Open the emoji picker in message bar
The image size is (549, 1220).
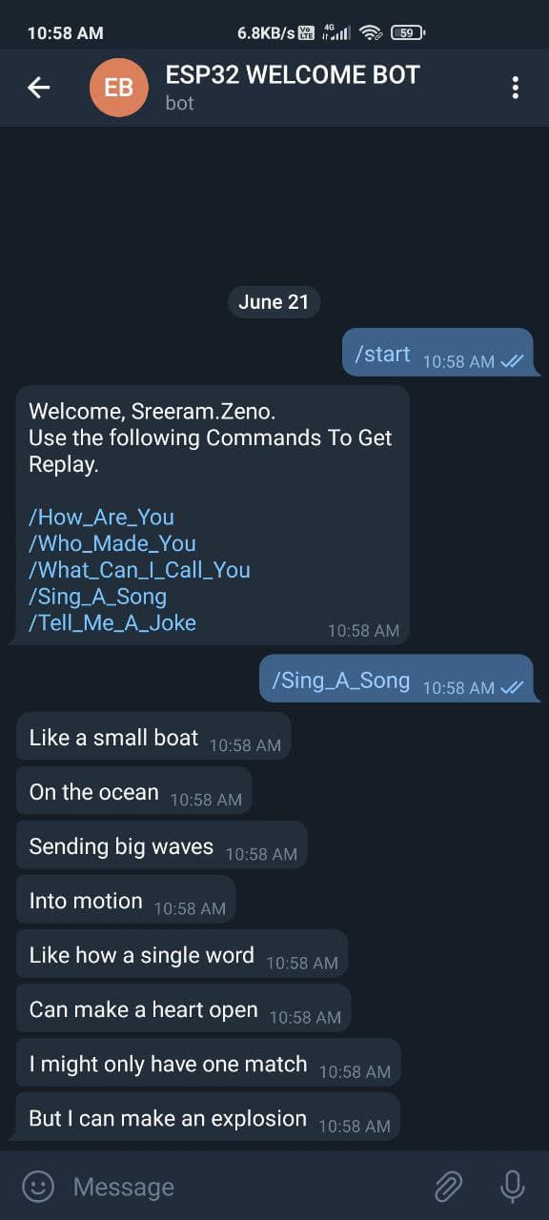pos(37,1187)
